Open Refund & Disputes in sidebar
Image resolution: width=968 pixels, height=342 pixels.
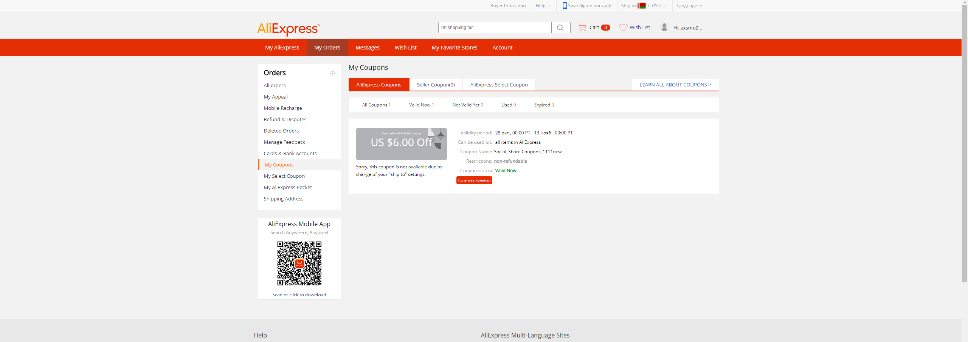click(x=285, y=120)
